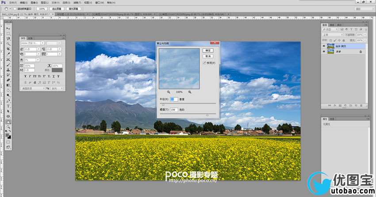This screenshot has height=197, width=376.
Task: Select the Clone Stamp tool
Action: point(8,70)
